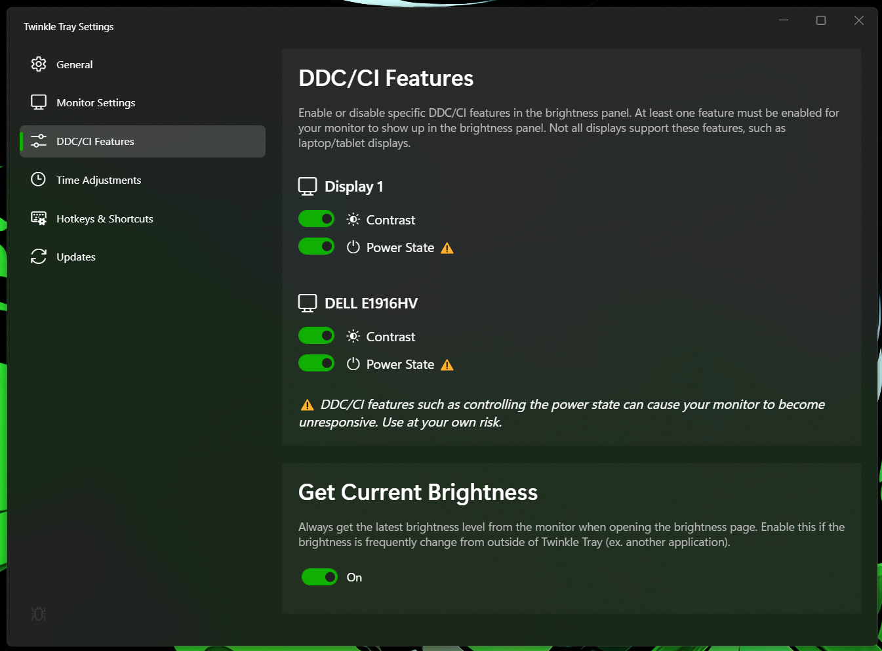Disable Contrast toggle for Display 1
Screen dimensions: 882x651
tap(316, 219)
